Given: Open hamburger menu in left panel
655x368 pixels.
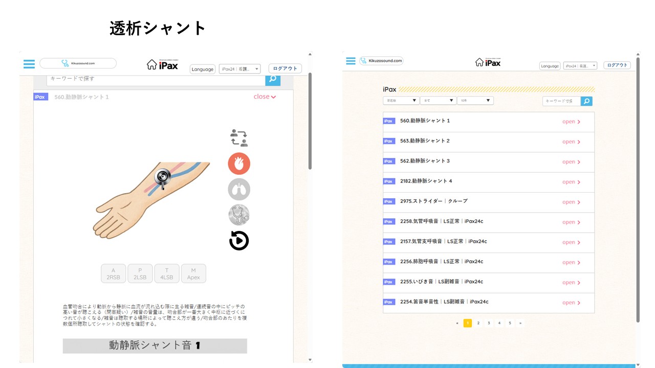Looking at the screenshot, I should (29, 64).
